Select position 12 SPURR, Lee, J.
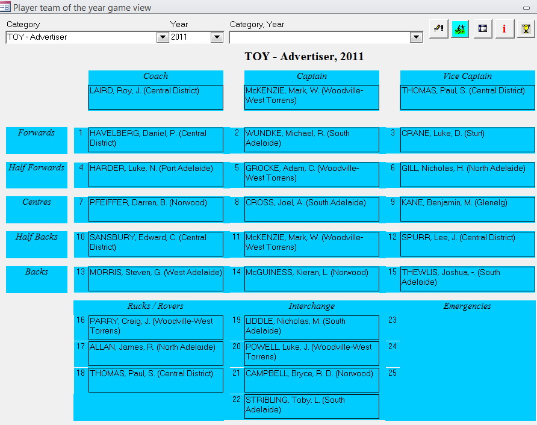The width and height of the screenshot is (537, 425). tap(468, 244)
